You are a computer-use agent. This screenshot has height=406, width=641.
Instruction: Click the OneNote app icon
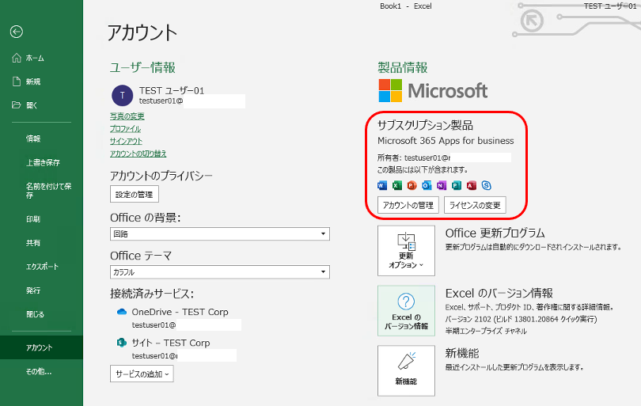tap(442, 186)
